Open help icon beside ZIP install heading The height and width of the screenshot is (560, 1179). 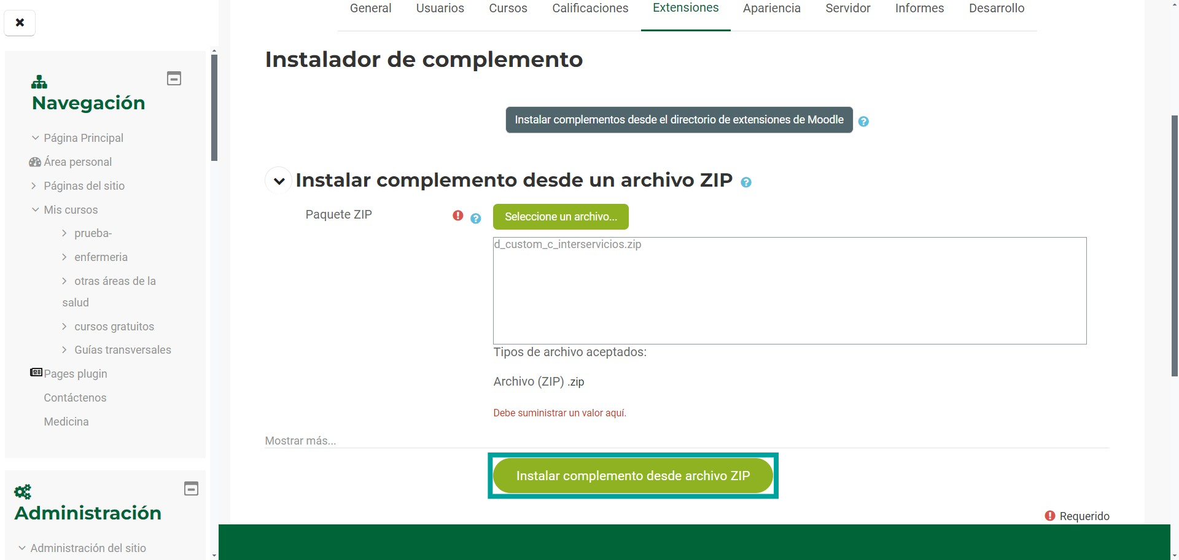coord(746,182)
